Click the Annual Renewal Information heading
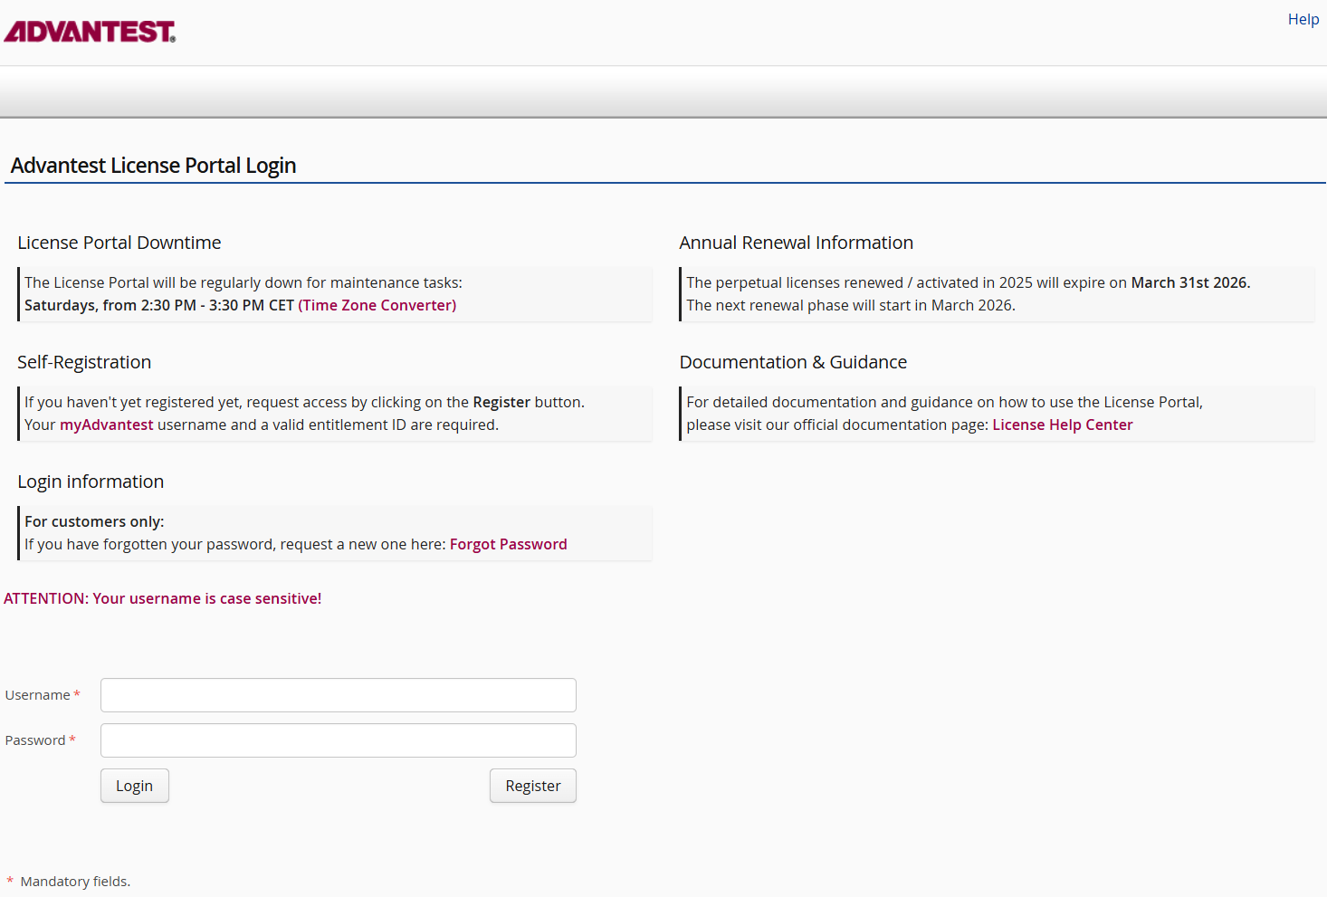 click(x=796, y=243)
